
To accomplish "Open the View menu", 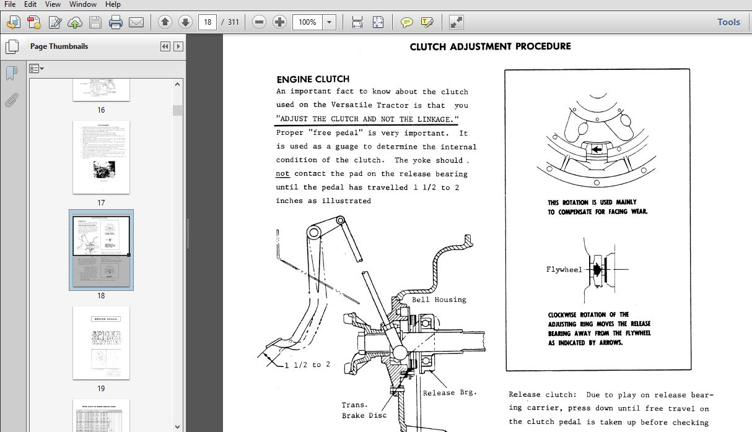I will point(53,4).
